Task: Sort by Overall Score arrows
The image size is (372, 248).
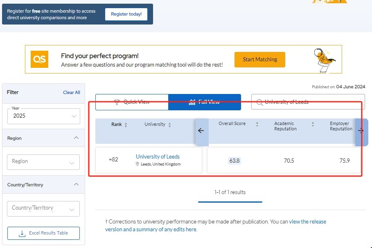Action: [x=257, y=124]
